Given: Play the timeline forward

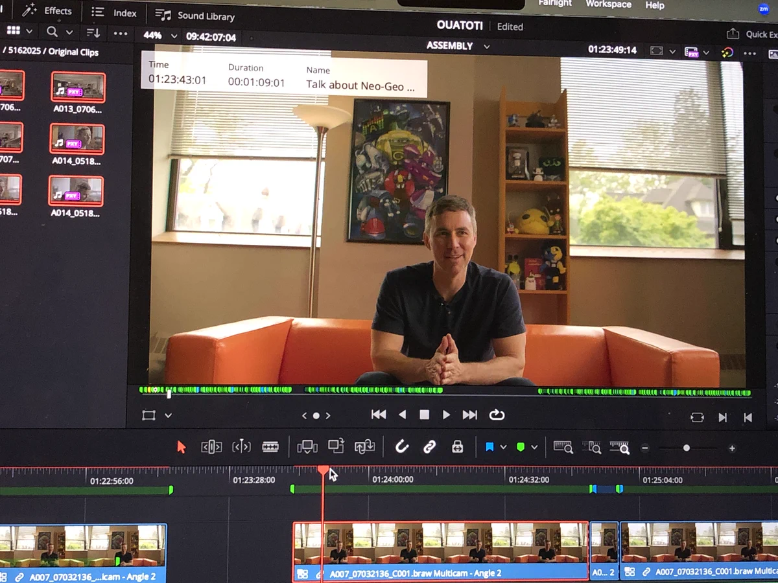Looking at the screenshot, I should [x=446, y=415].
